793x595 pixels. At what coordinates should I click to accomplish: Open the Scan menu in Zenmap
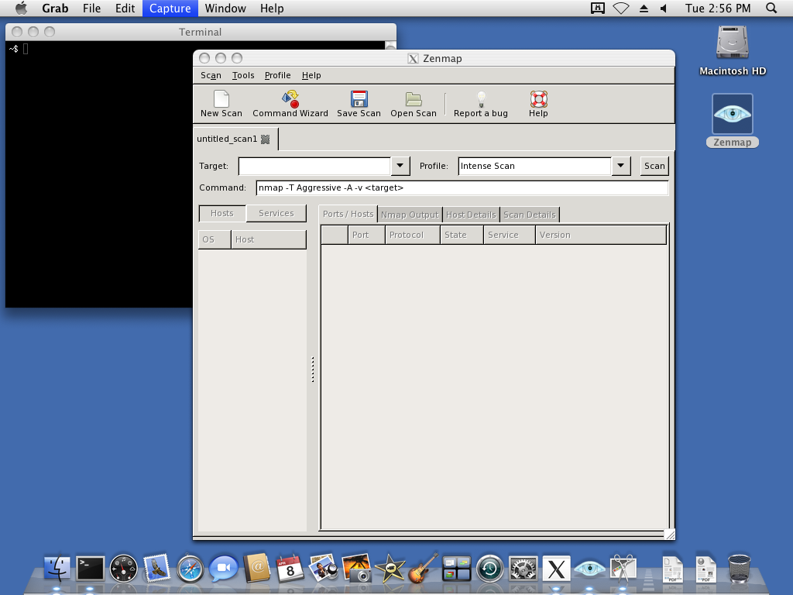(211, 75)
